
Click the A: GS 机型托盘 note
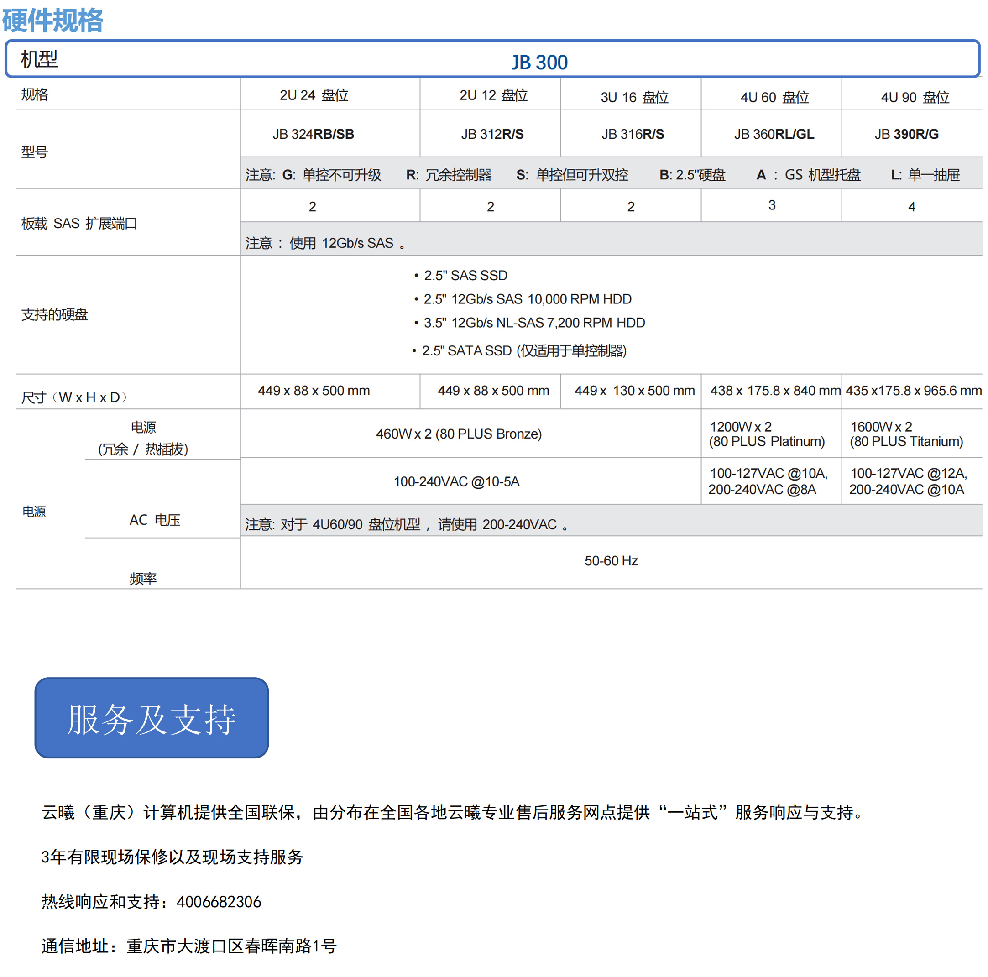coord(809,175)
